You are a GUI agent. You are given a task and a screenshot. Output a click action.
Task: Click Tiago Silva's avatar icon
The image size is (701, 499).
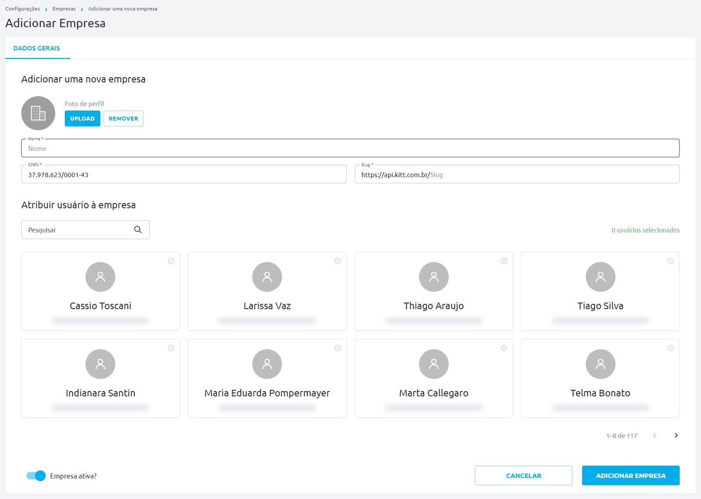tap(601, 277)
